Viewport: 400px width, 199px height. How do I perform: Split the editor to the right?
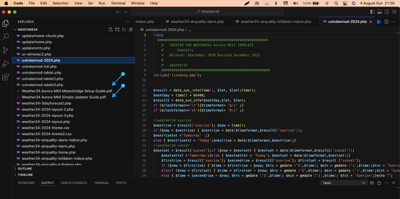[387, 22]
